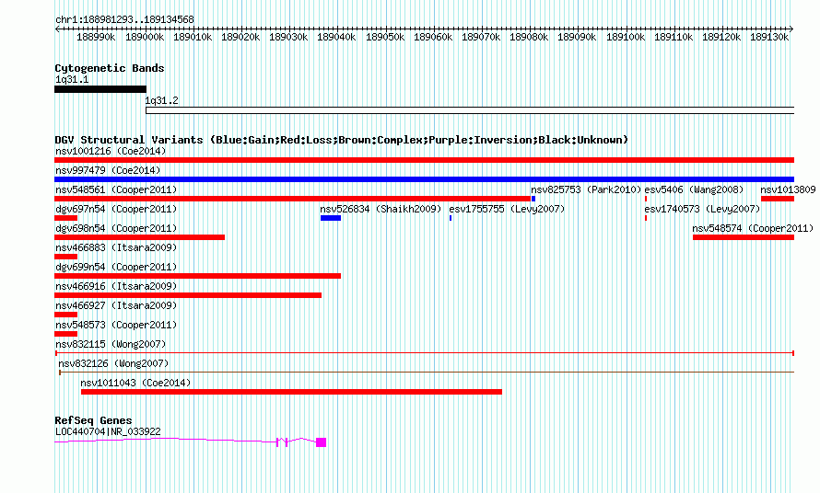Click the nsv466916 red loss bar
This screenshot has width=820, height=493.
click(x=188, y=295)
